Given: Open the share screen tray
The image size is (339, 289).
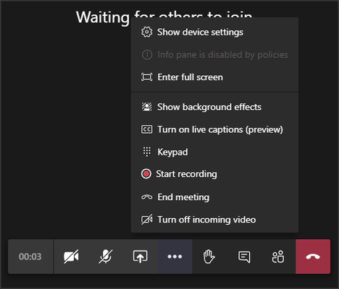Looking at the screenshot, I should tap(141, 256).
